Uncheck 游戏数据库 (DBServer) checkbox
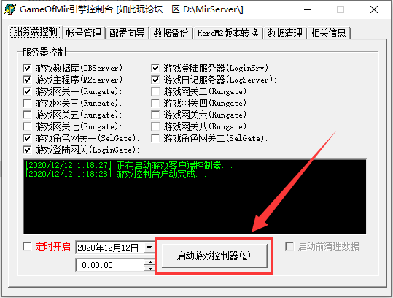 [x=27, y=68]
